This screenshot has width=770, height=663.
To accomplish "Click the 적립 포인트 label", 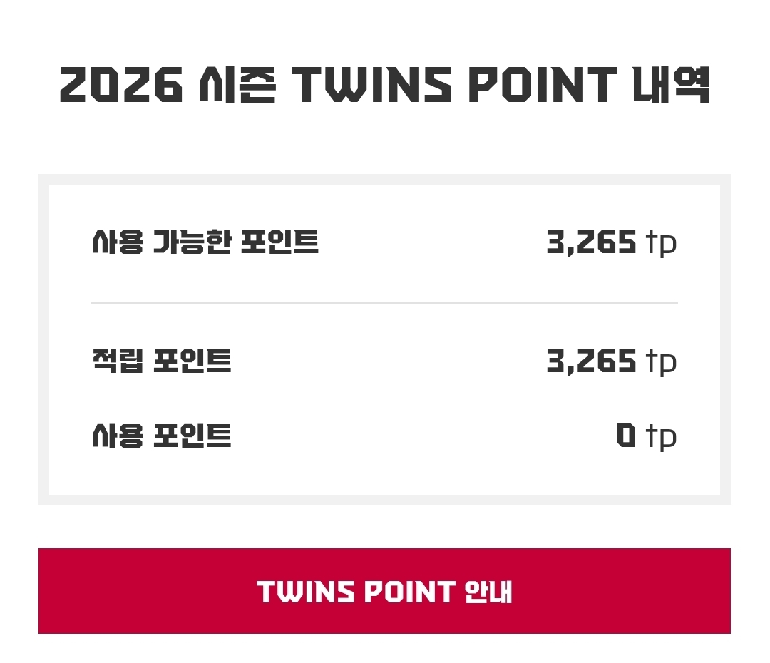I will pyautogui.click(x=161, y=361).
